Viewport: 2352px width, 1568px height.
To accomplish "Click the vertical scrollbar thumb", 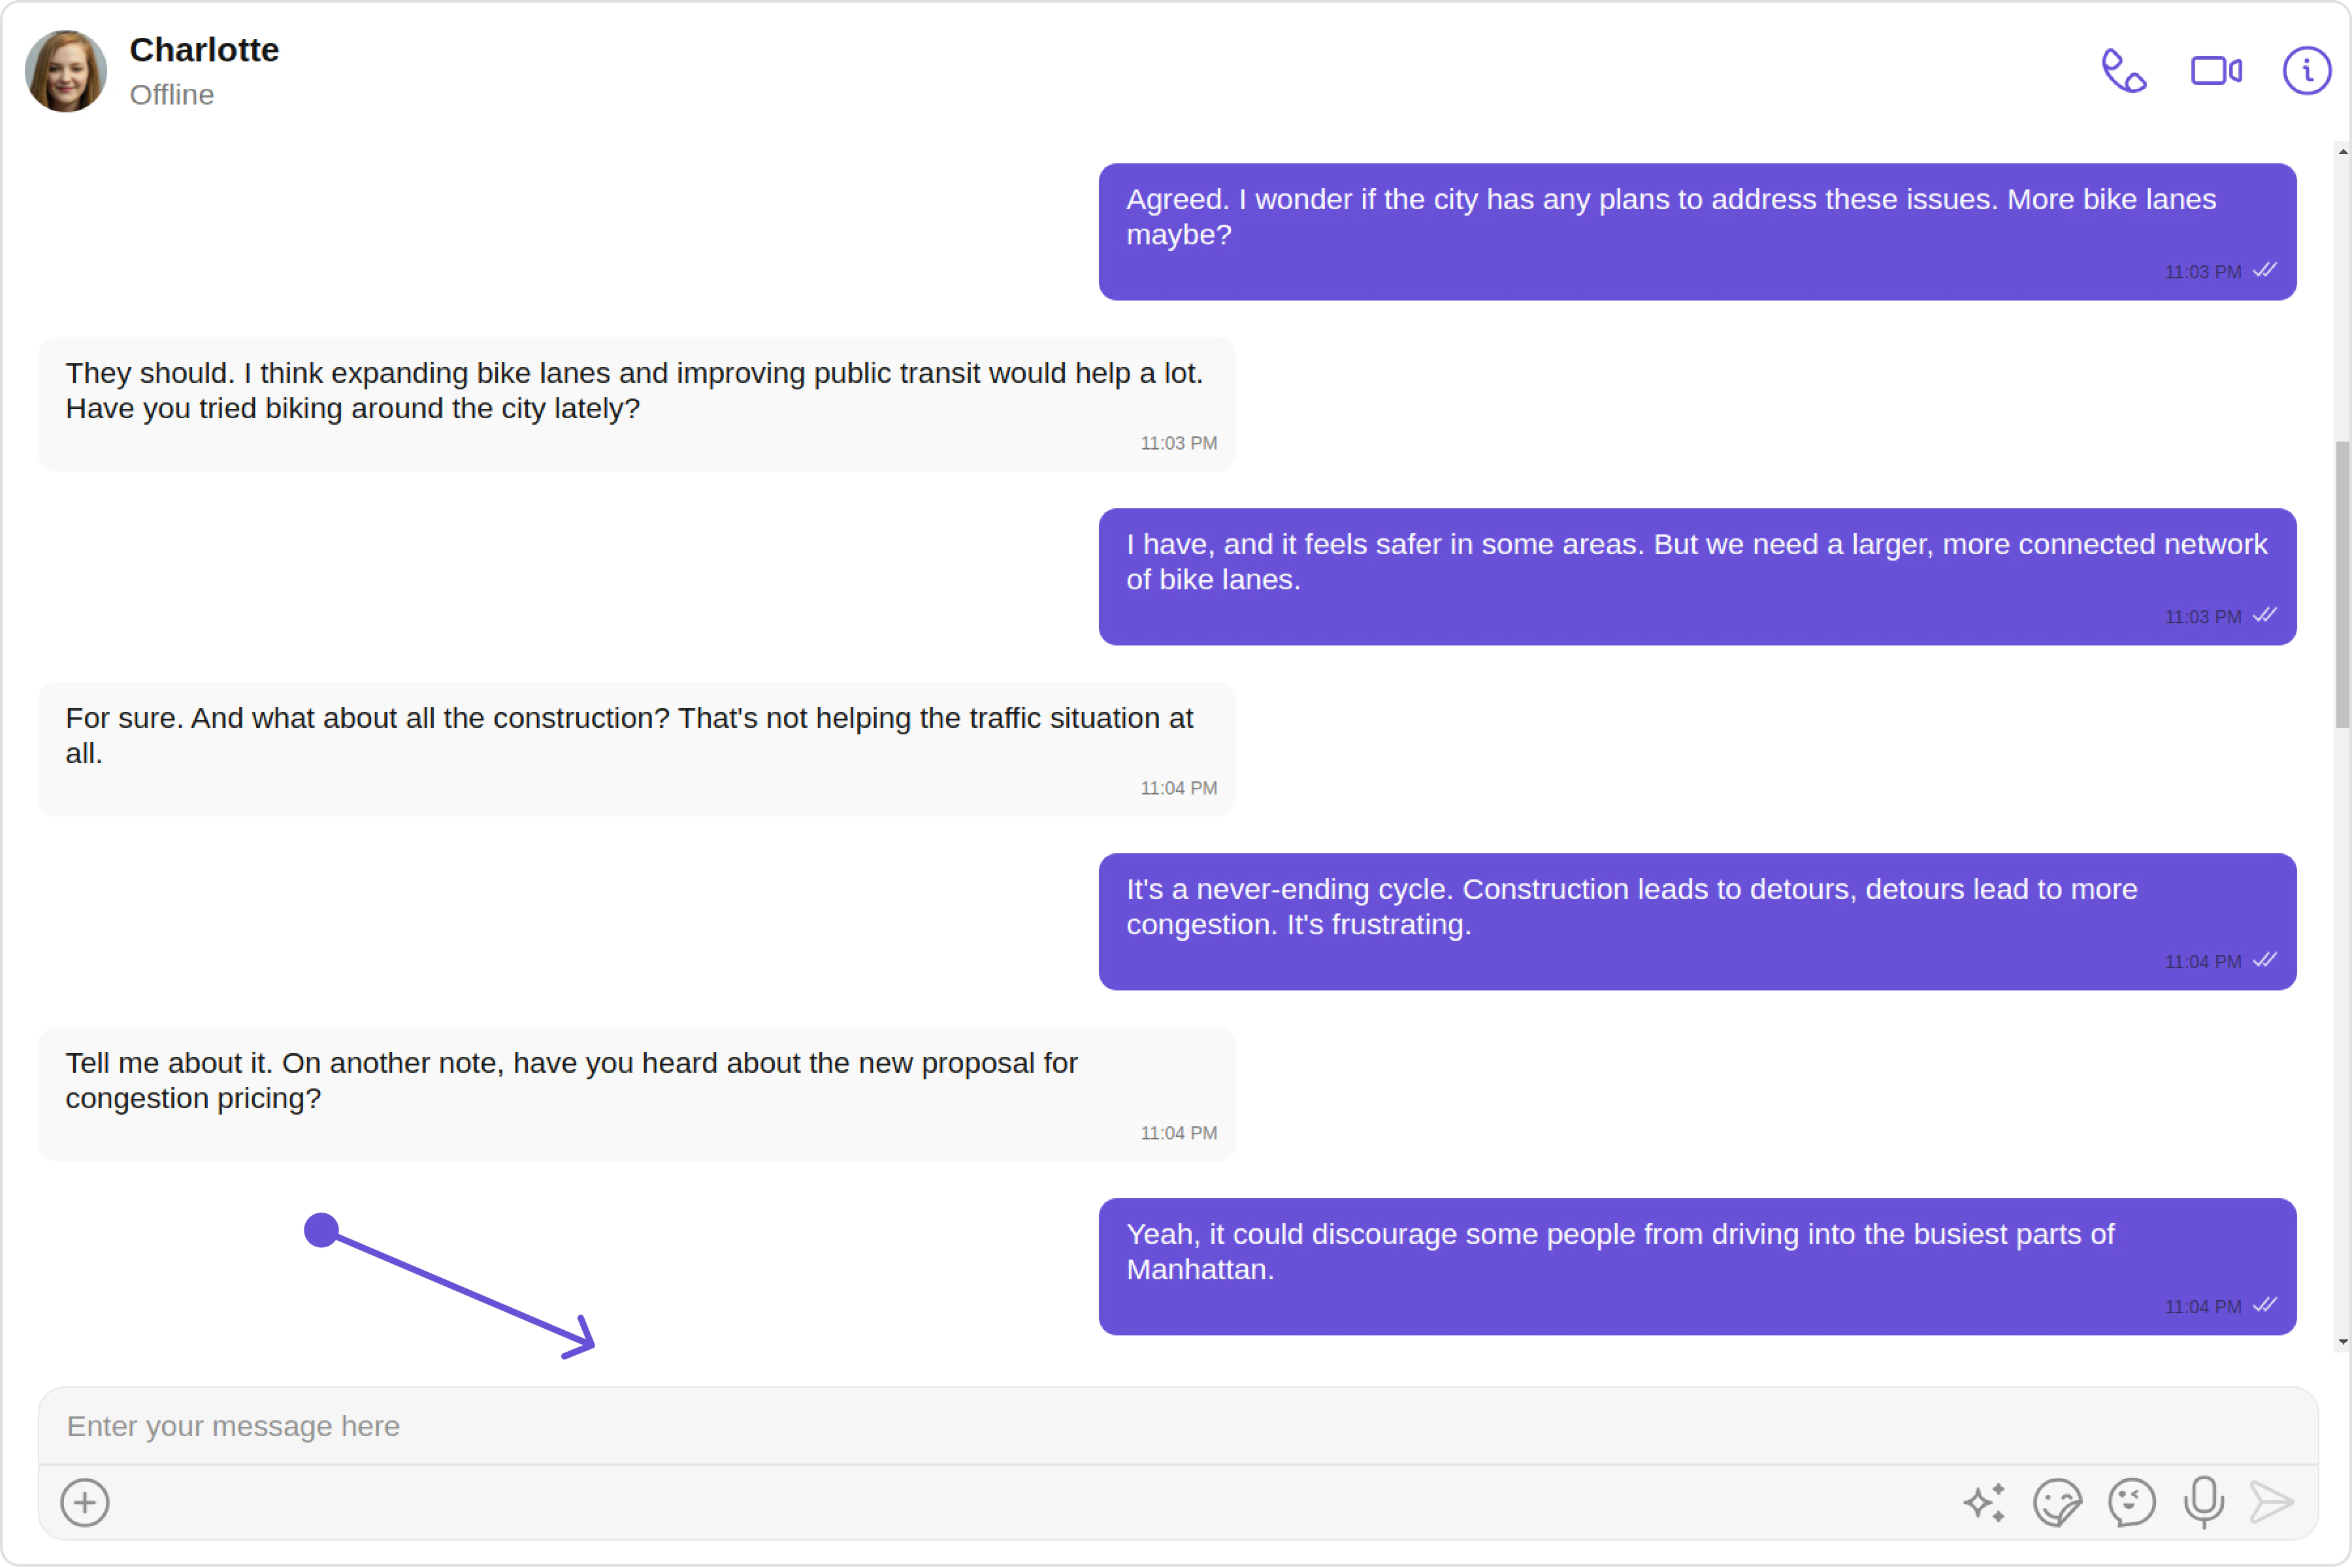I will coord(2342,585).
